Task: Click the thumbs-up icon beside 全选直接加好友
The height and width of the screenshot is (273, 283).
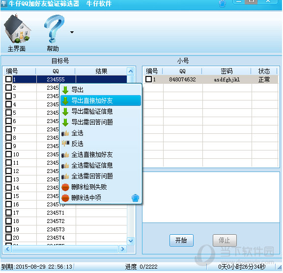Action: click(65, 155)
